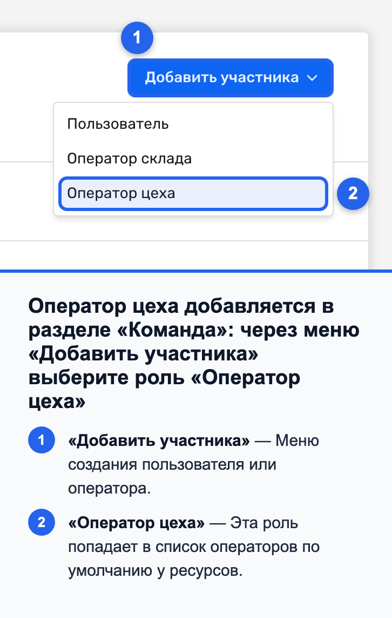
Task: Click the word оператора ending the first legend
Action: tap(109, 488)
